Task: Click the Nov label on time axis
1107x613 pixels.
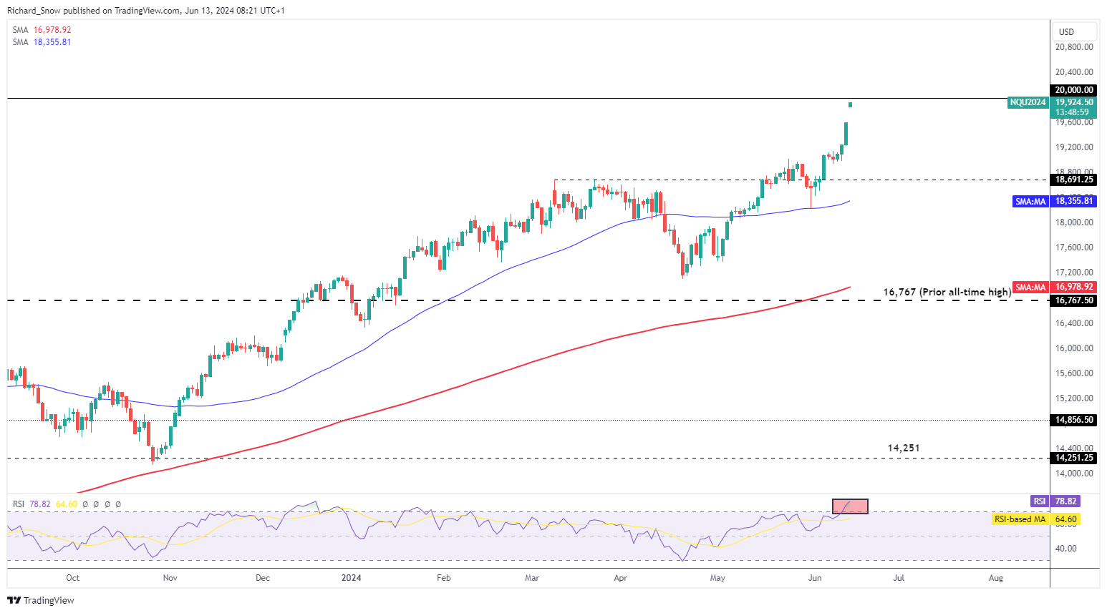Action: tap(170, 578)
